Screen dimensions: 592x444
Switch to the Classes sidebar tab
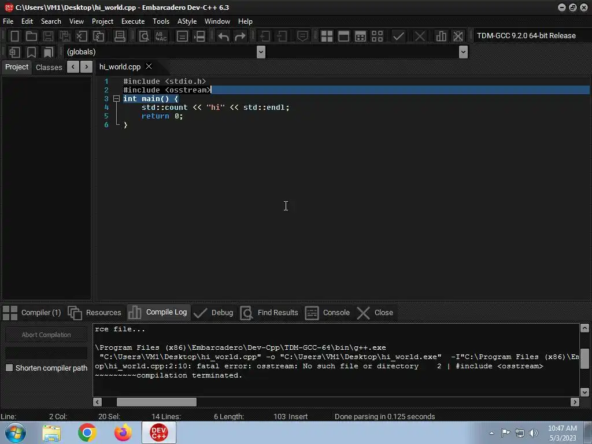(49, 67)
